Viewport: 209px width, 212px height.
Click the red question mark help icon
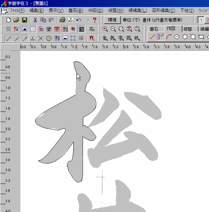[x=95, y=20]
